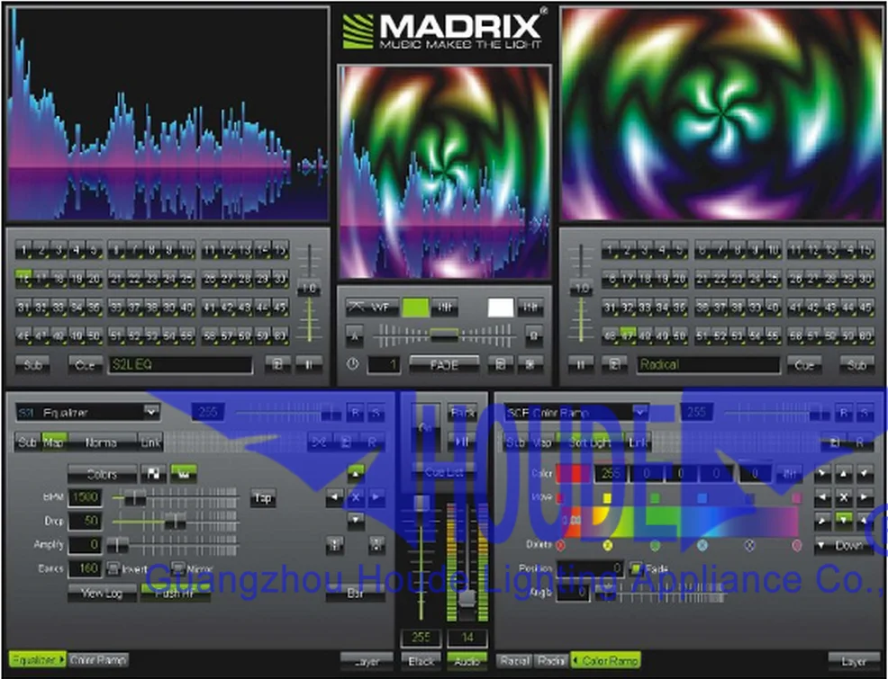Click the right deck Sub button

click(x=856, y=364)
